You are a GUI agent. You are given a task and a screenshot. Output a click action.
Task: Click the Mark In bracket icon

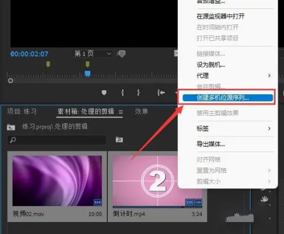[x=123, y=93]
